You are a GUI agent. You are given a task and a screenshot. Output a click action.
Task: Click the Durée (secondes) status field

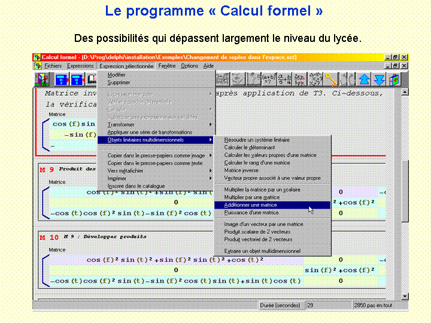coord(280,305)
